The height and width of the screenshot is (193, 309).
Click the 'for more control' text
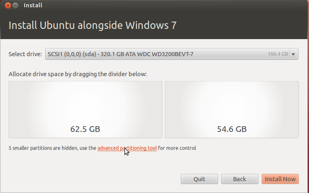(177, 148)
